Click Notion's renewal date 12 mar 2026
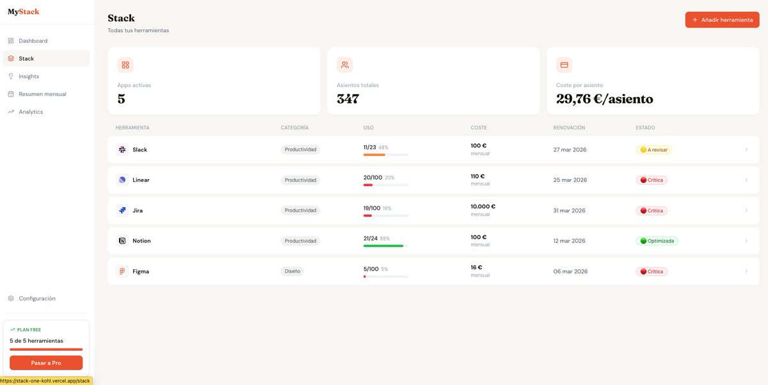The height and width of the screenshot is (385, 768). coord(570,241)
